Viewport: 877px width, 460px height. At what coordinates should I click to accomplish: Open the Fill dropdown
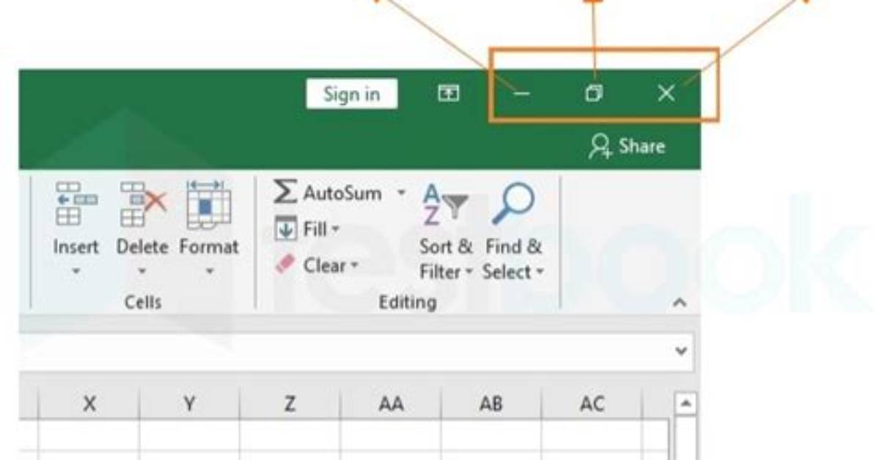[x=307, y=229]
